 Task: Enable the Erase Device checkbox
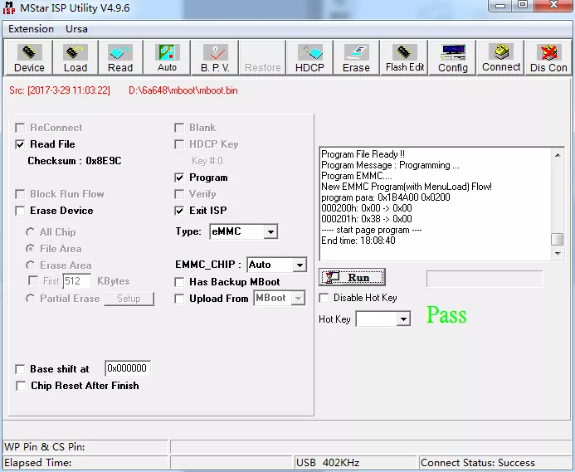tap(21, 211)
